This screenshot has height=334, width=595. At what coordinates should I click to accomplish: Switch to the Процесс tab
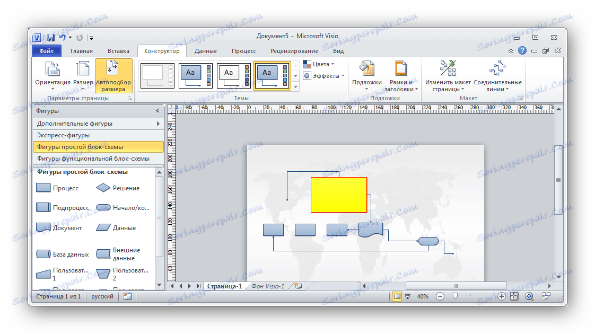243,51
